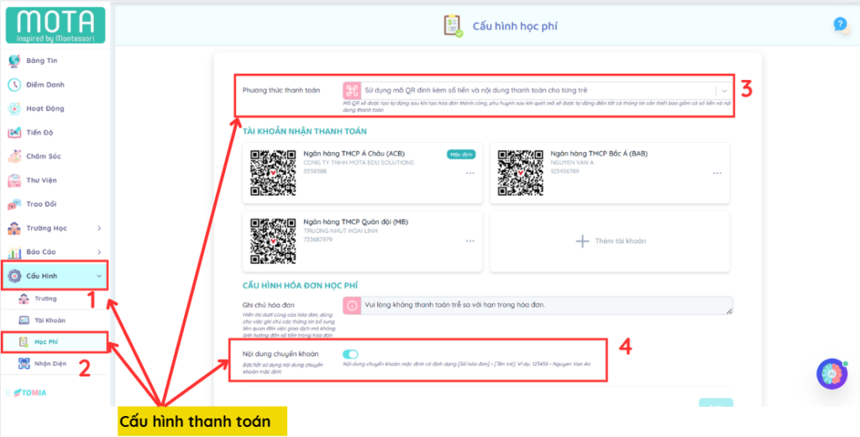860x437 pixels.
Task: Open Chăm Sóc section
Action: tap(43, 156)
